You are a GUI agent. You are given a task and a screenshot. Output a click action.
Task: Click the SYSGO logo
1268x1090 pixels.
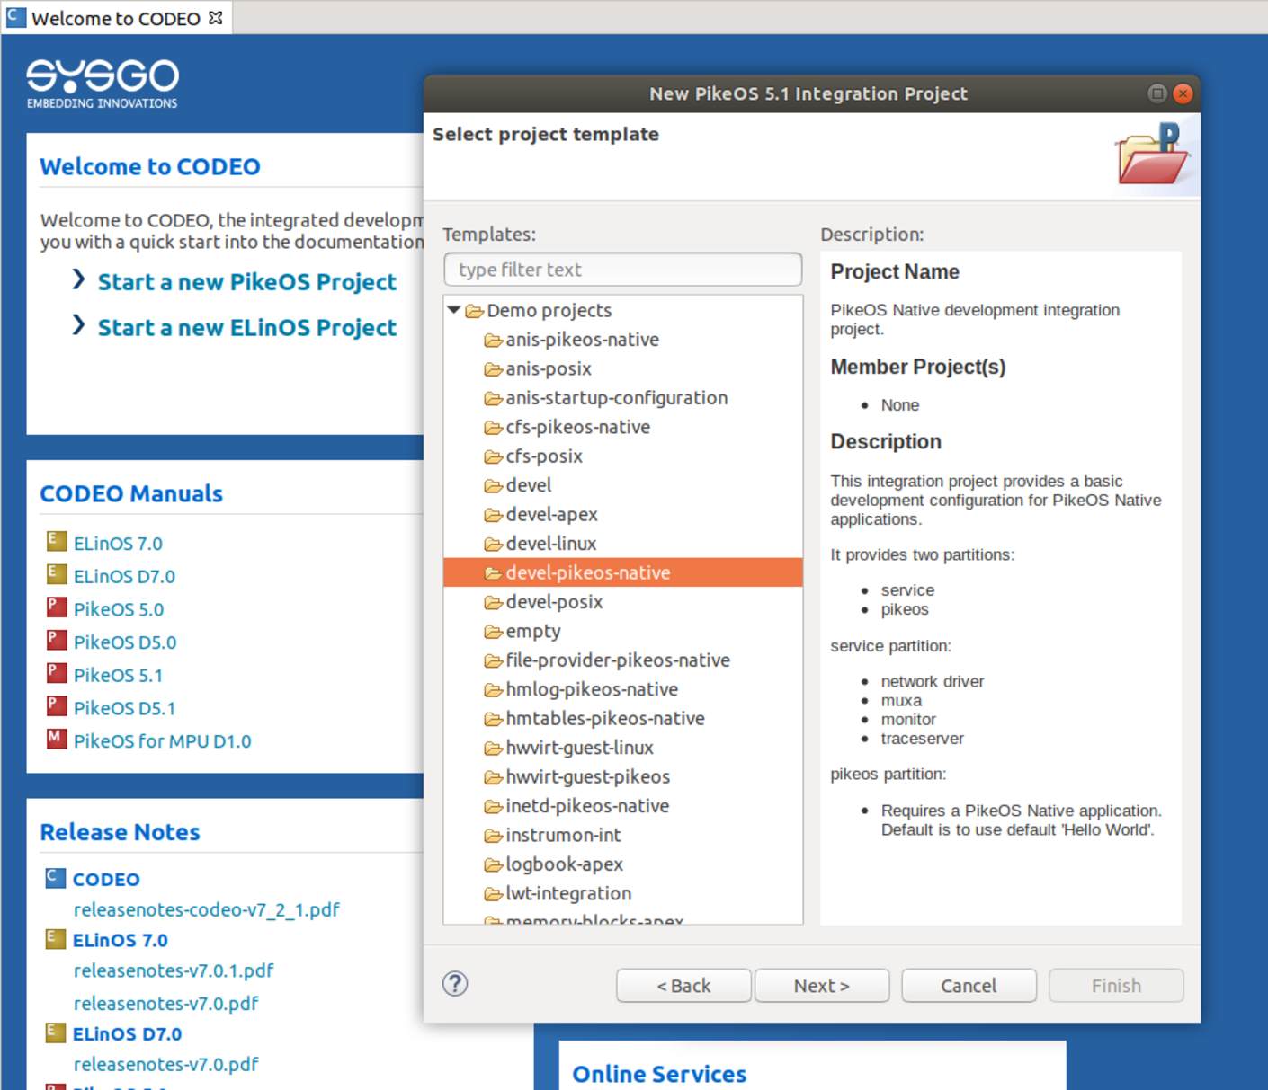[x=102, y=83]
